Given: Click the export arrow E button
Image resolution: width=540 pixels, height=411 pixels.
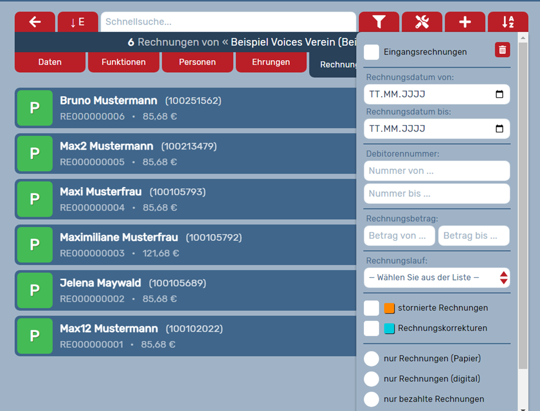Looking at the screenshot, I should (x=78, y=22).
